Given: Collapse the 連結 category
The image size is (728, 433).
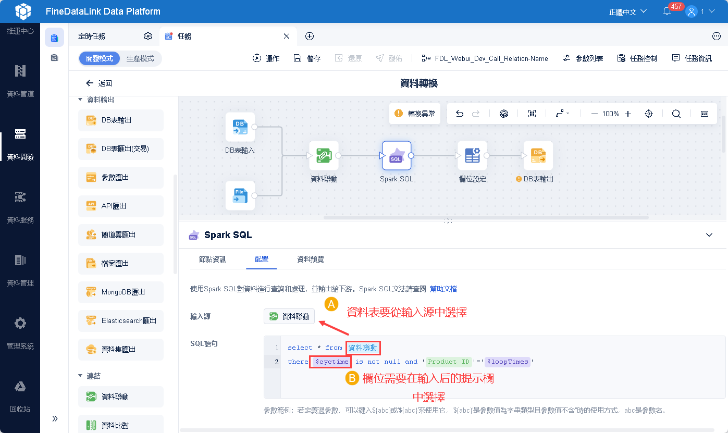Looking at the screenshot, I should [80, 376].
